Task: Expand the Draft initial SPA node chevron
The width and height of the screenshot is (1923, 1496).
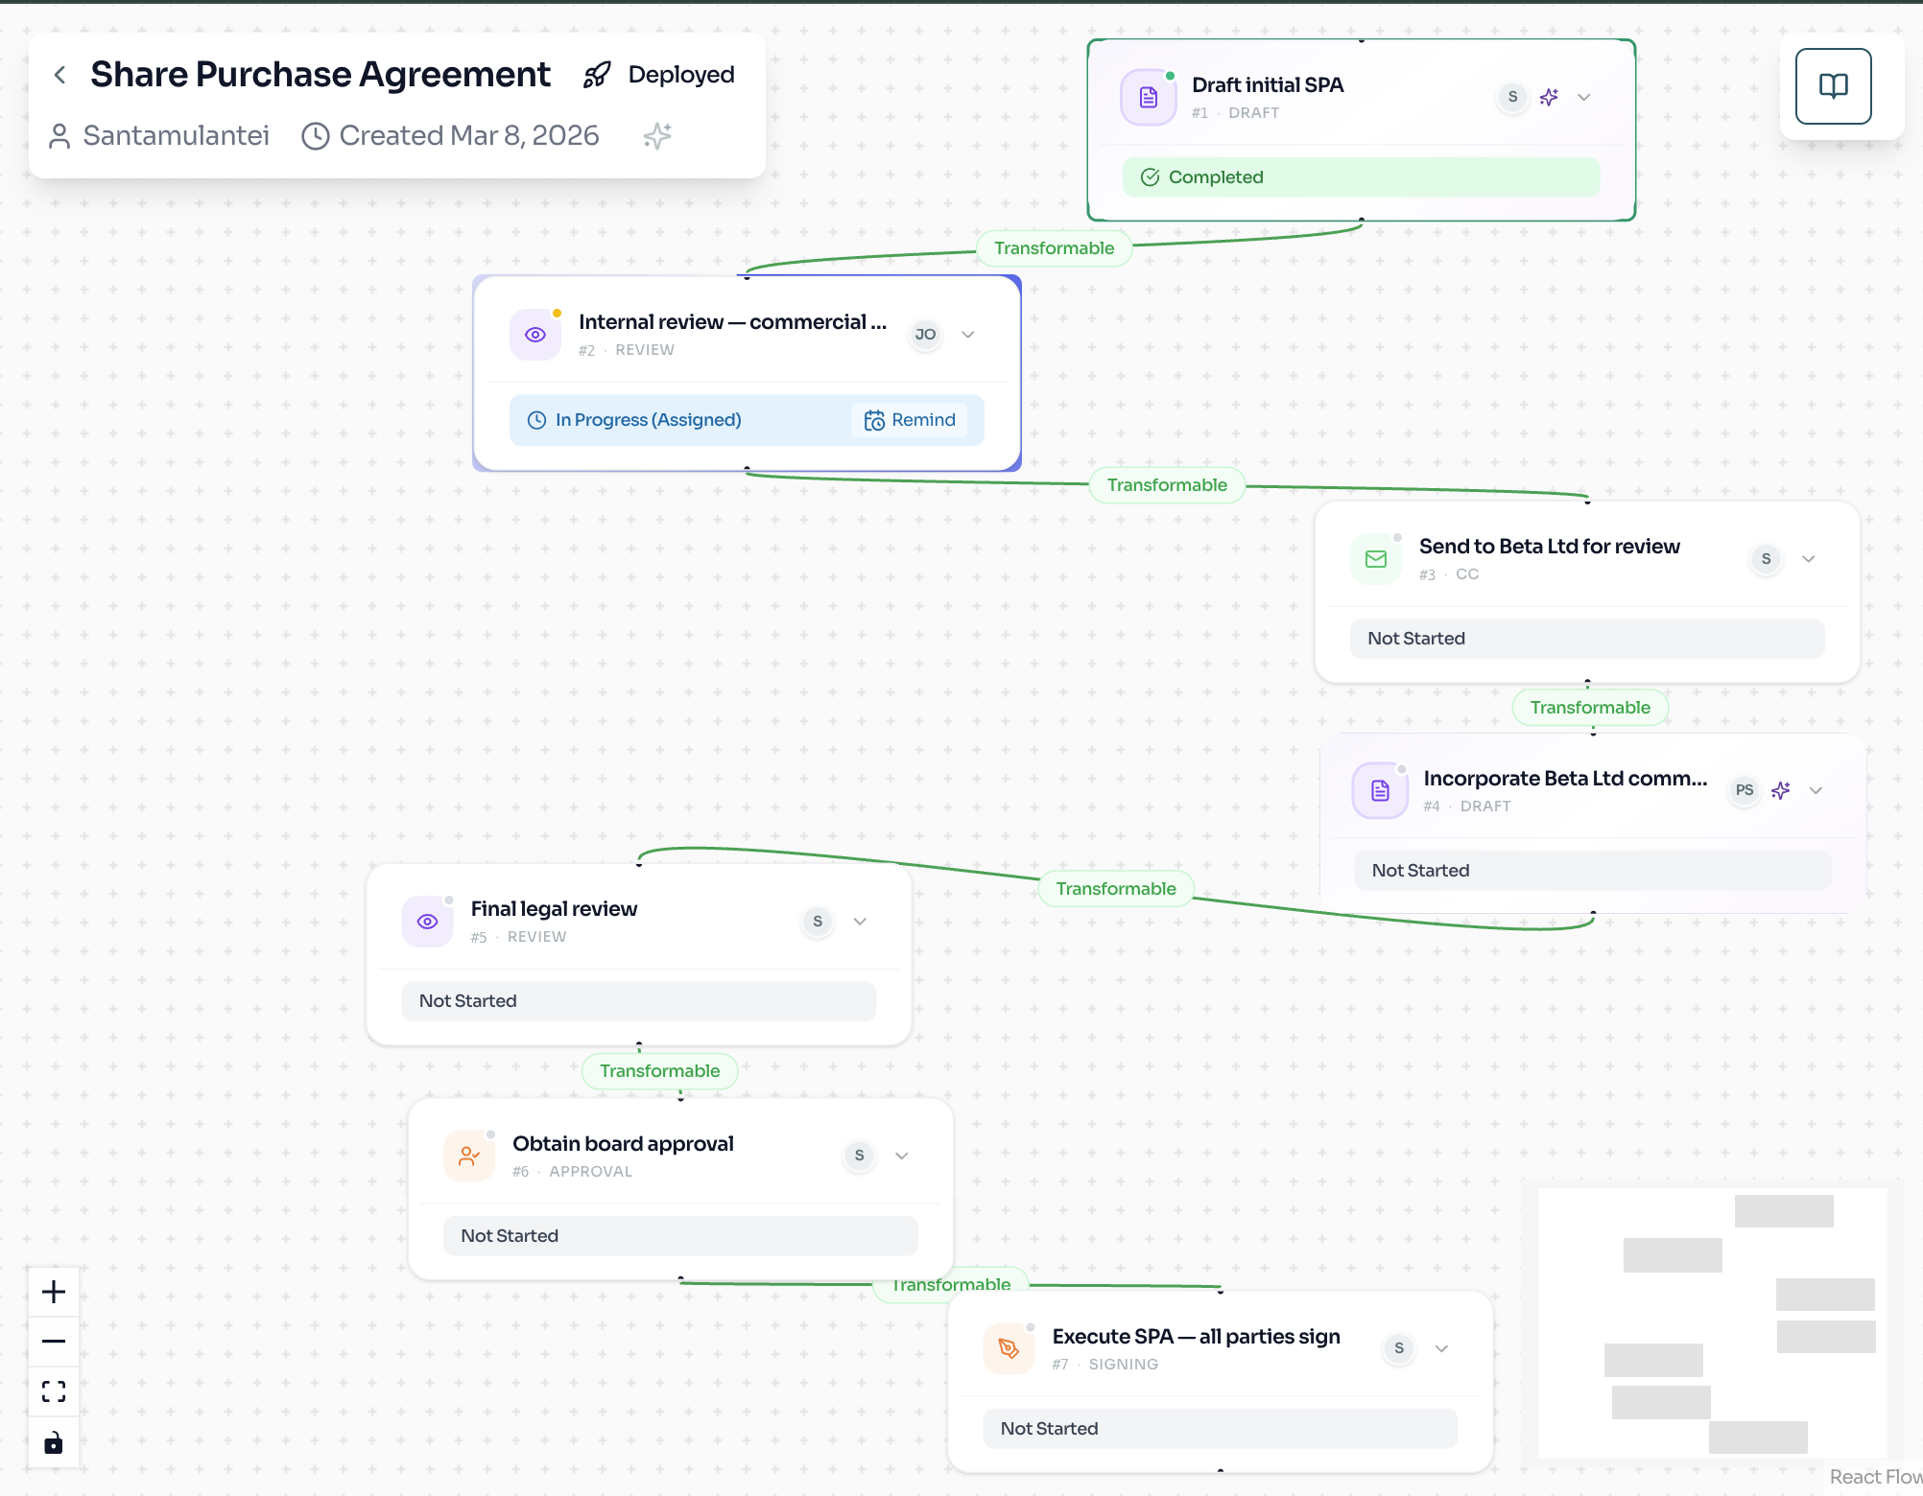Action: point(1584,97)
